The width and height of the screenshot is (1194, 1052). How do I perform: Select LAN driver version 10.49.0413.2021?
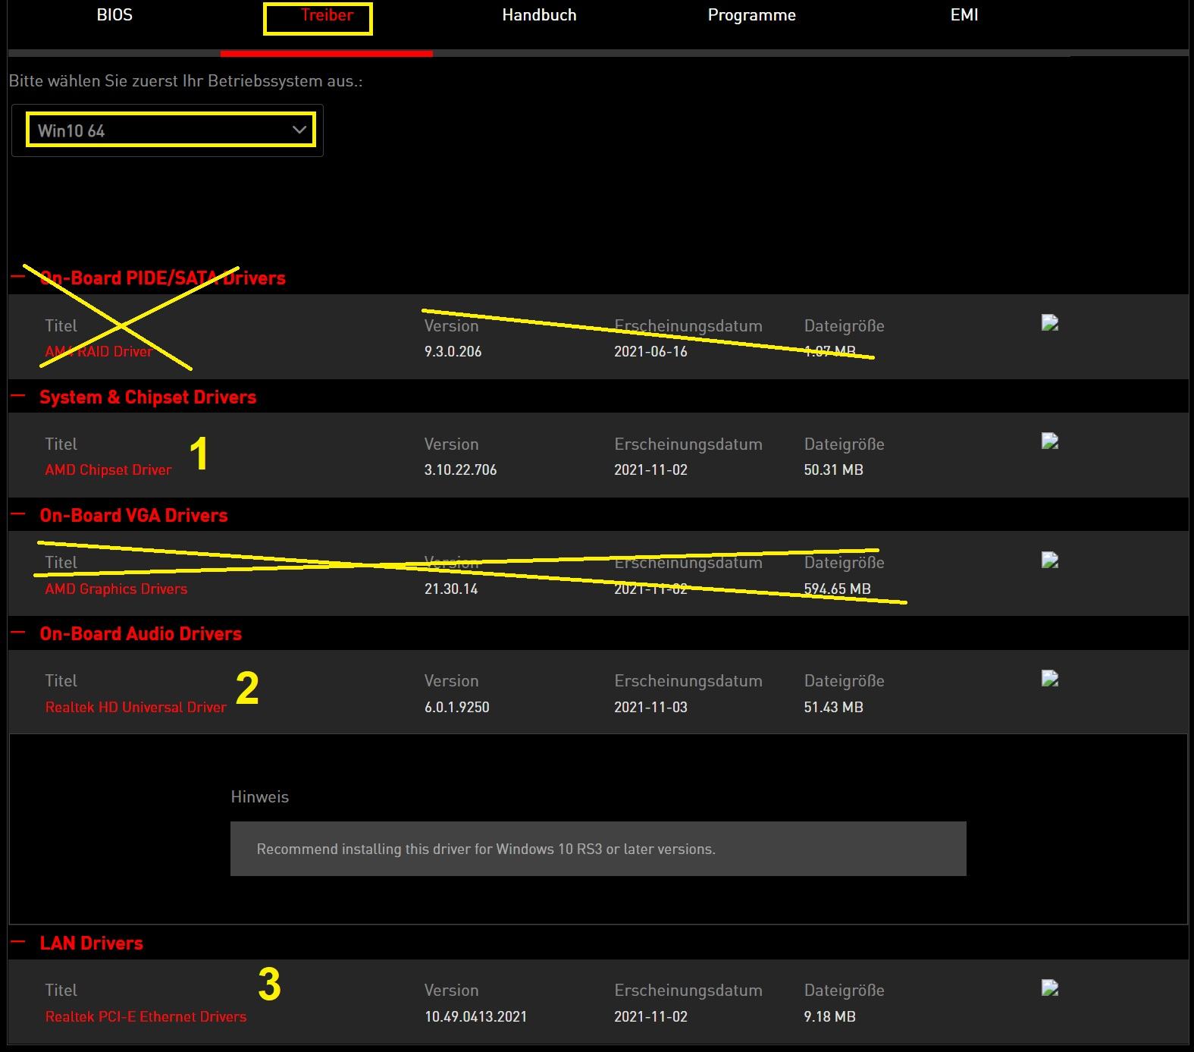pos(475,1016)
